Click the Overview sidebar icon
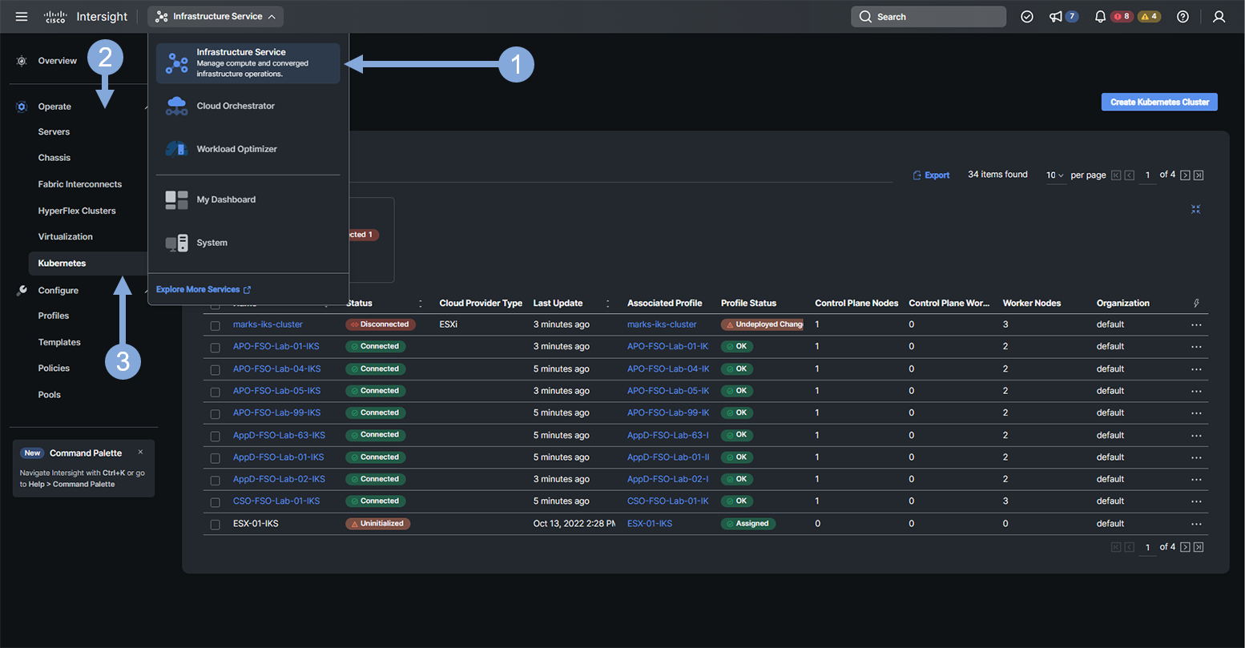1245x648 pixels. (x=22, y=61)
